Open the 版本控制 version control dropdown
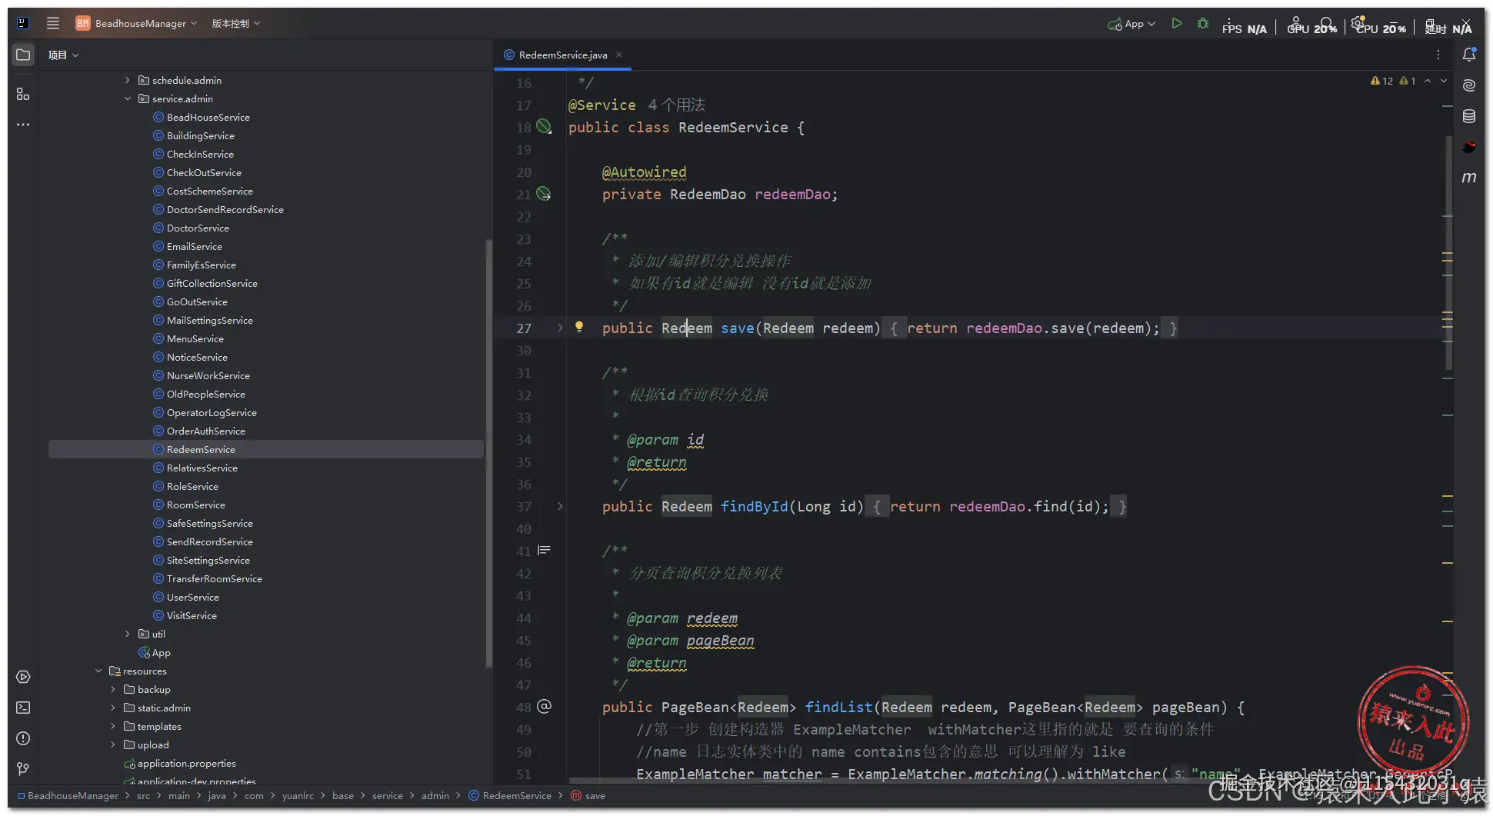 [x=236, y=23]
